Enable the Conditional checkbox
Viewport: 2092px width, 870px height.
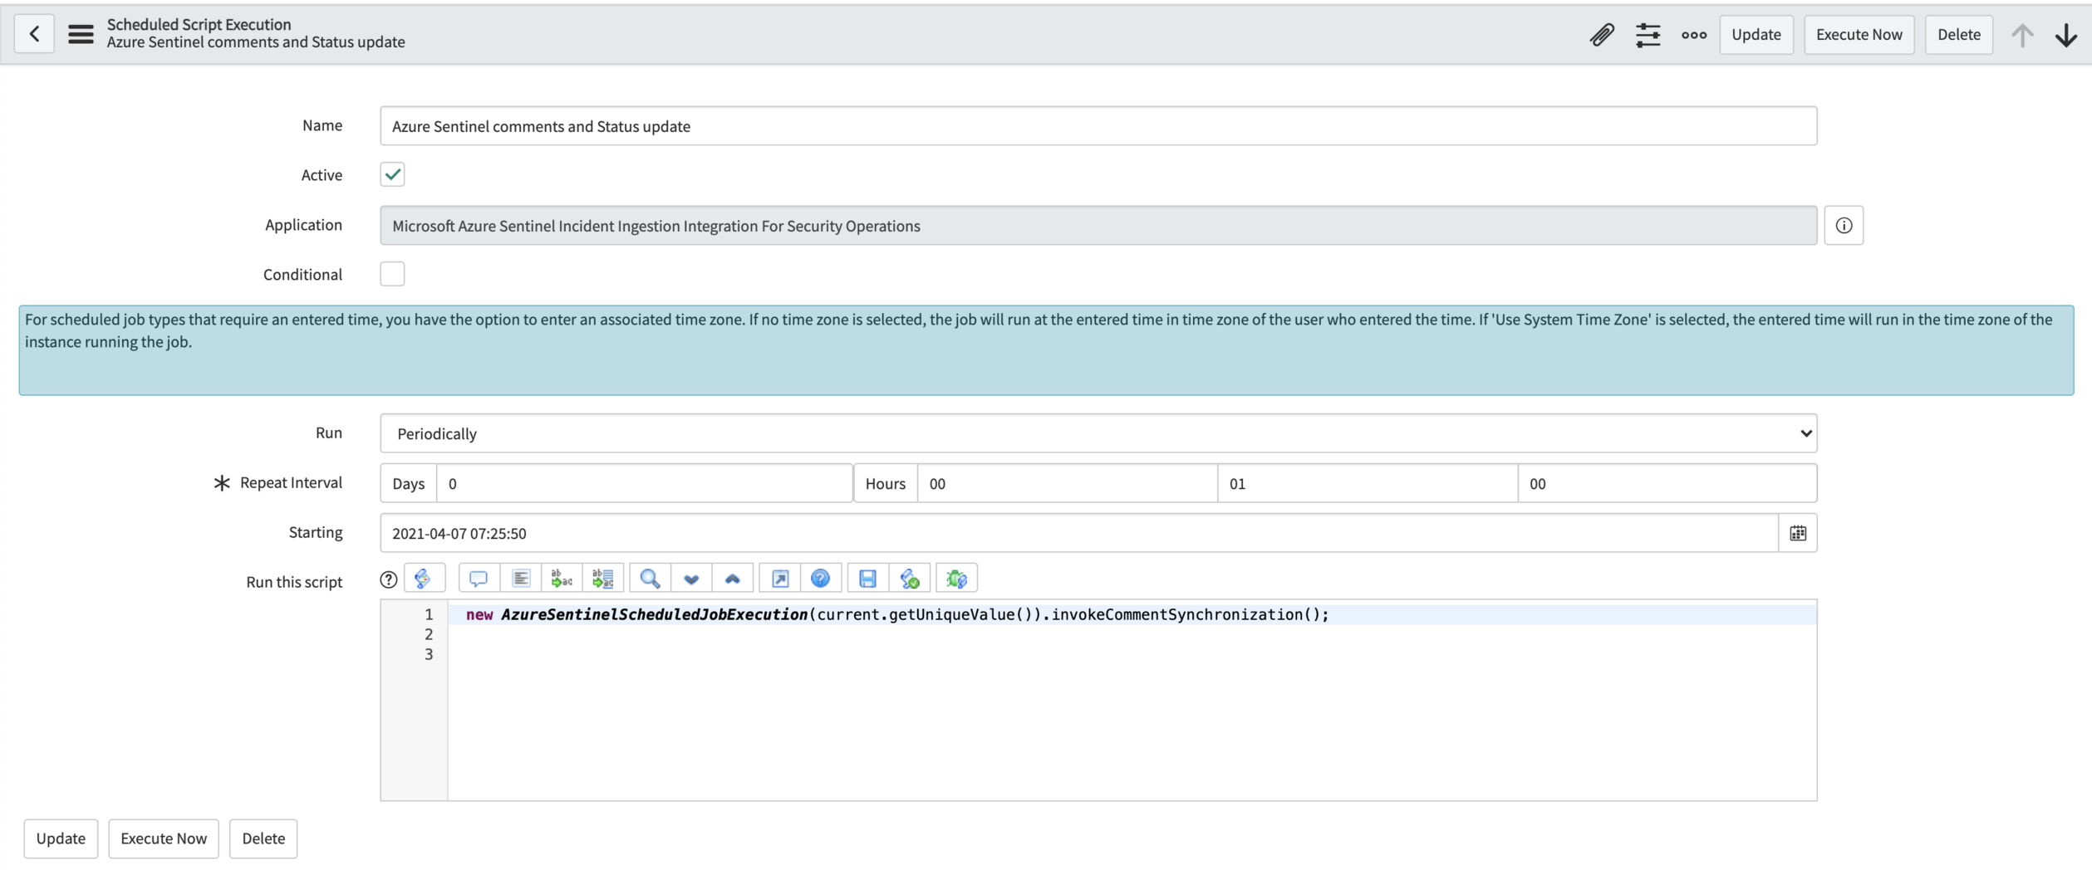(392, 274)
